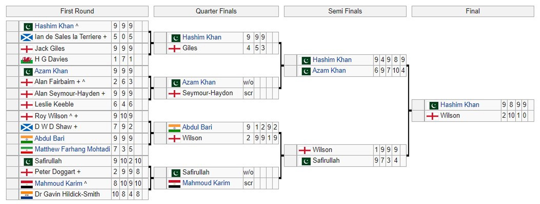540x204 pixels.
Task: Click England flag beside Wilson in the Final
Action: click(432, 116)
